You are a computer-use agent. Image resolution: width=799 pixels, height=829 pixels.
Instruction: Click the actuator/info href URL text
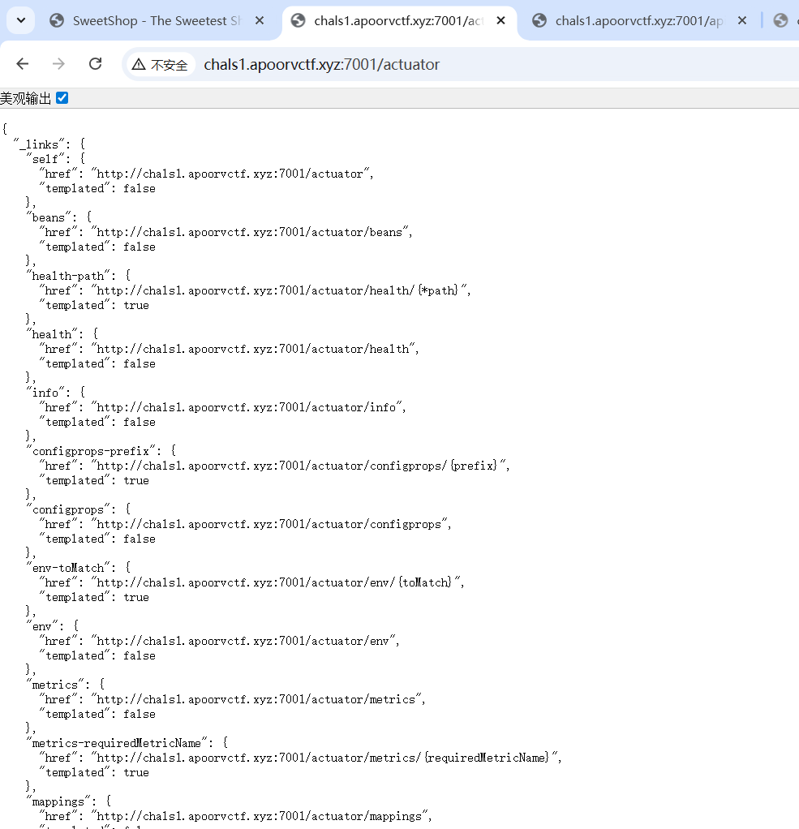[248, 407]
